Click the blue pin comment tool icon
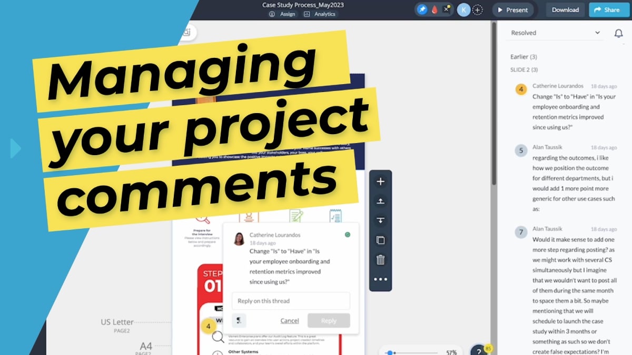632x355 pixels. [x=422, y=9]
